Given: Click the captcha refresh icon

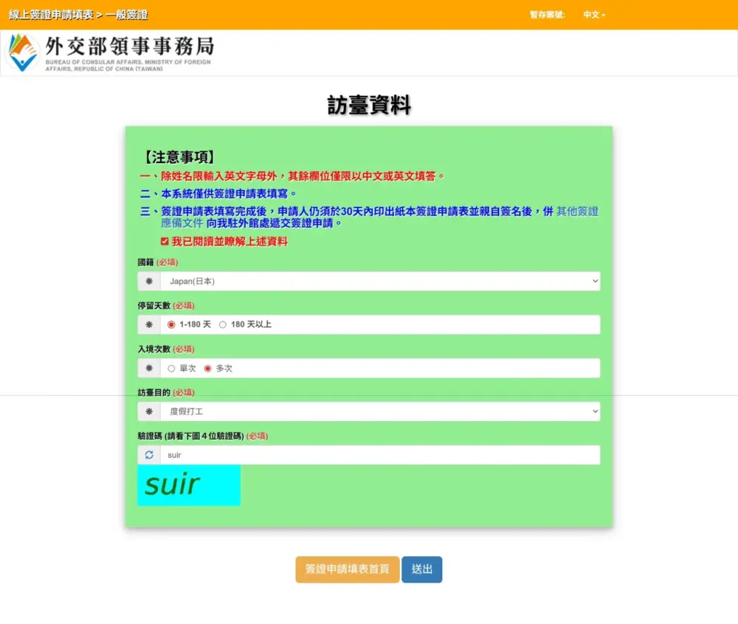Looking at the screenshot, I should [149, 455].
